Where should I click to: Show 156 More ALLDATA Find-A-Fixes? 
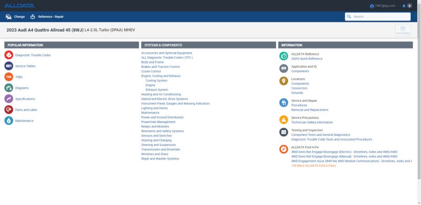(x=313, y=166)
